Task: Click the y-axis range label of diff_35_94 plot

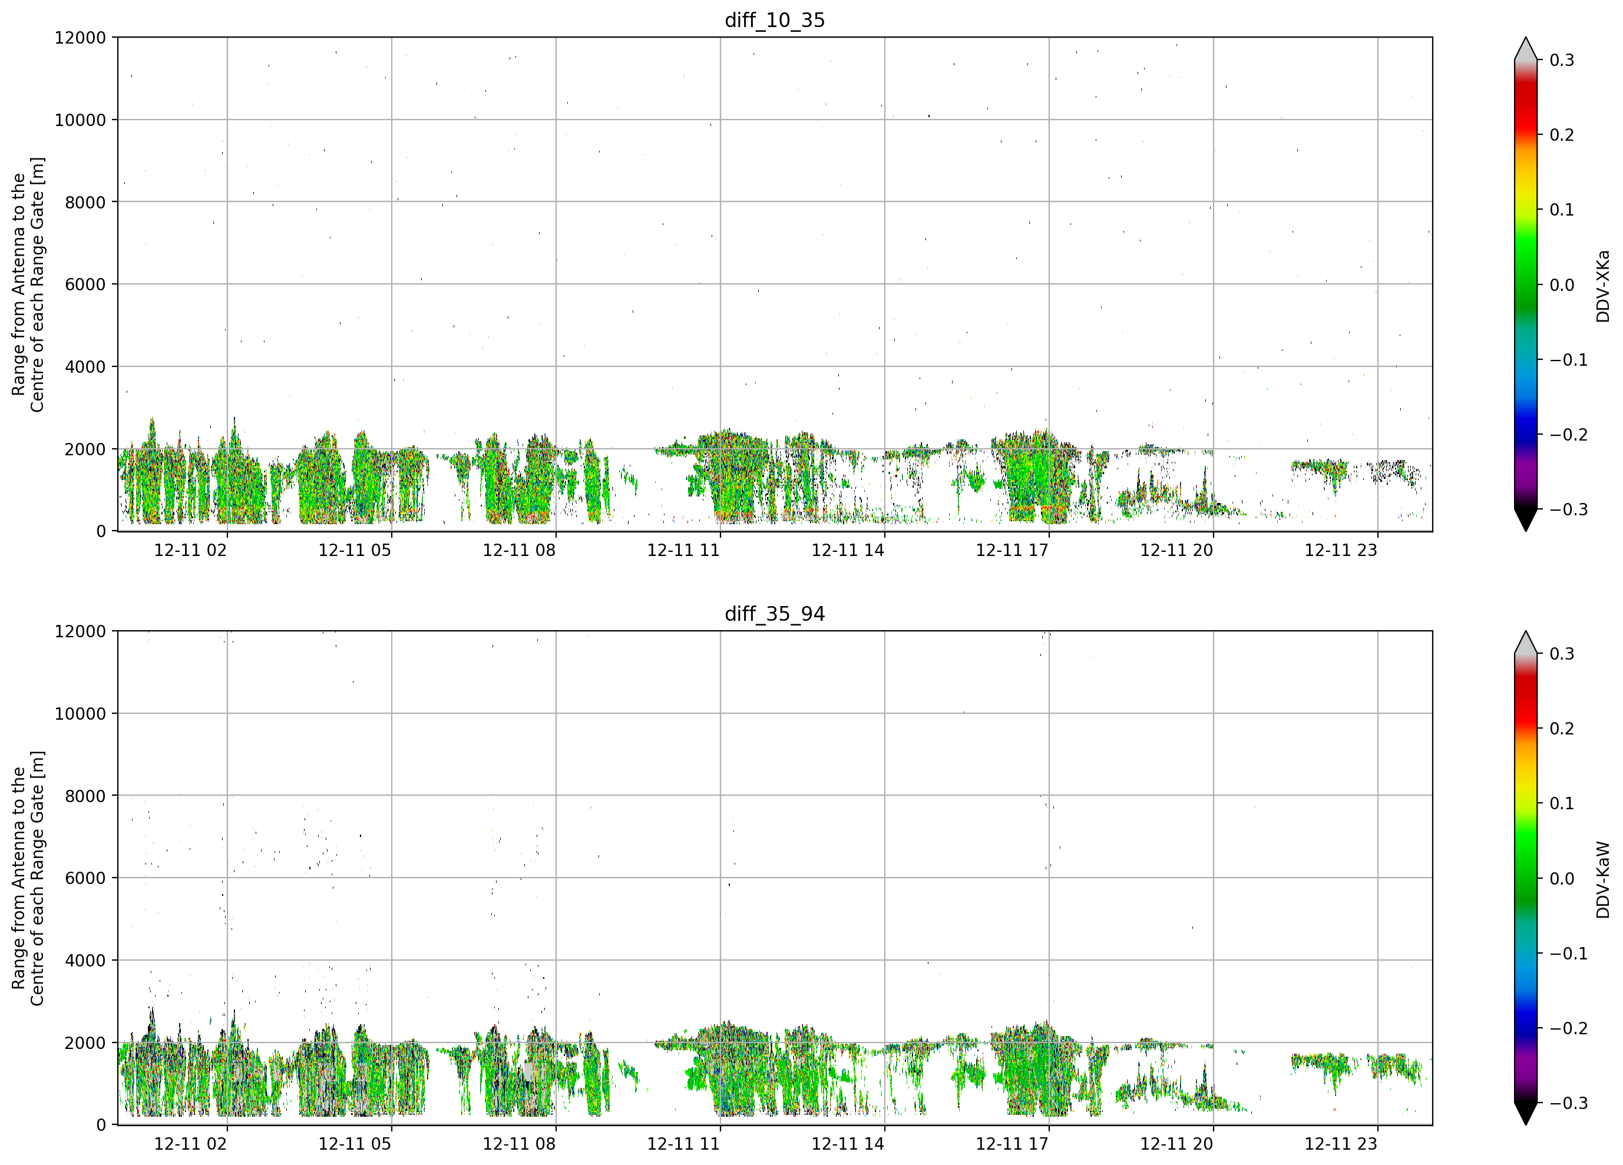Action: pyautogui.click(x=28, y=878)
